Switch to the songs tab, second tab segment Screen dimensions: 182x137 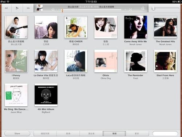(68, 134)
